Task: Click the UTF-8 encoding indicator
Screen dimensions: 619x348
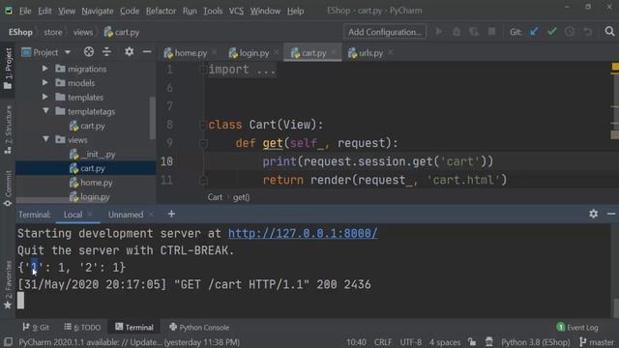Action: click(x=410, y=341)
